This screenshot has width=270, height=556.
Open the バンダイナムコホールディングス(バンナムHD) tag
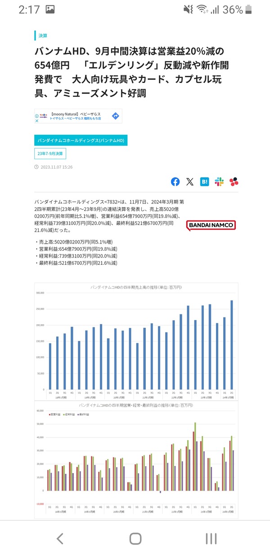coord(81,140)
